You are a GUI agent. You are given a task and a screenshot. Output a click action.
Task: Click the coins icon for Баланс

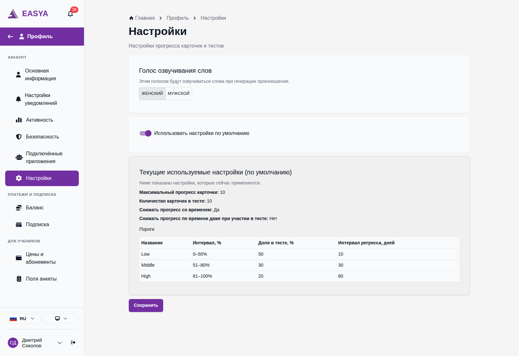(x=19, y=208)
